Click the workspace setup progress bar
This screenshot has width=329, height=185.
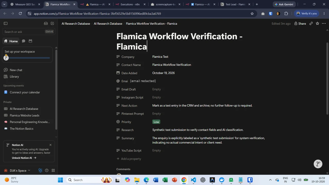click(x=27, y=58)
